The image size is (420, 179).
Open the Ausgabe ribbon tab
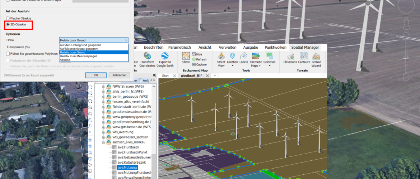coord(251,47)
